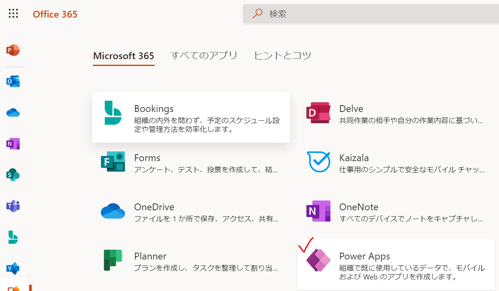Viewport: 499px width, 291px height.
Task: Switch to the すべてのアプリ tab
Action: pos(204,56)
